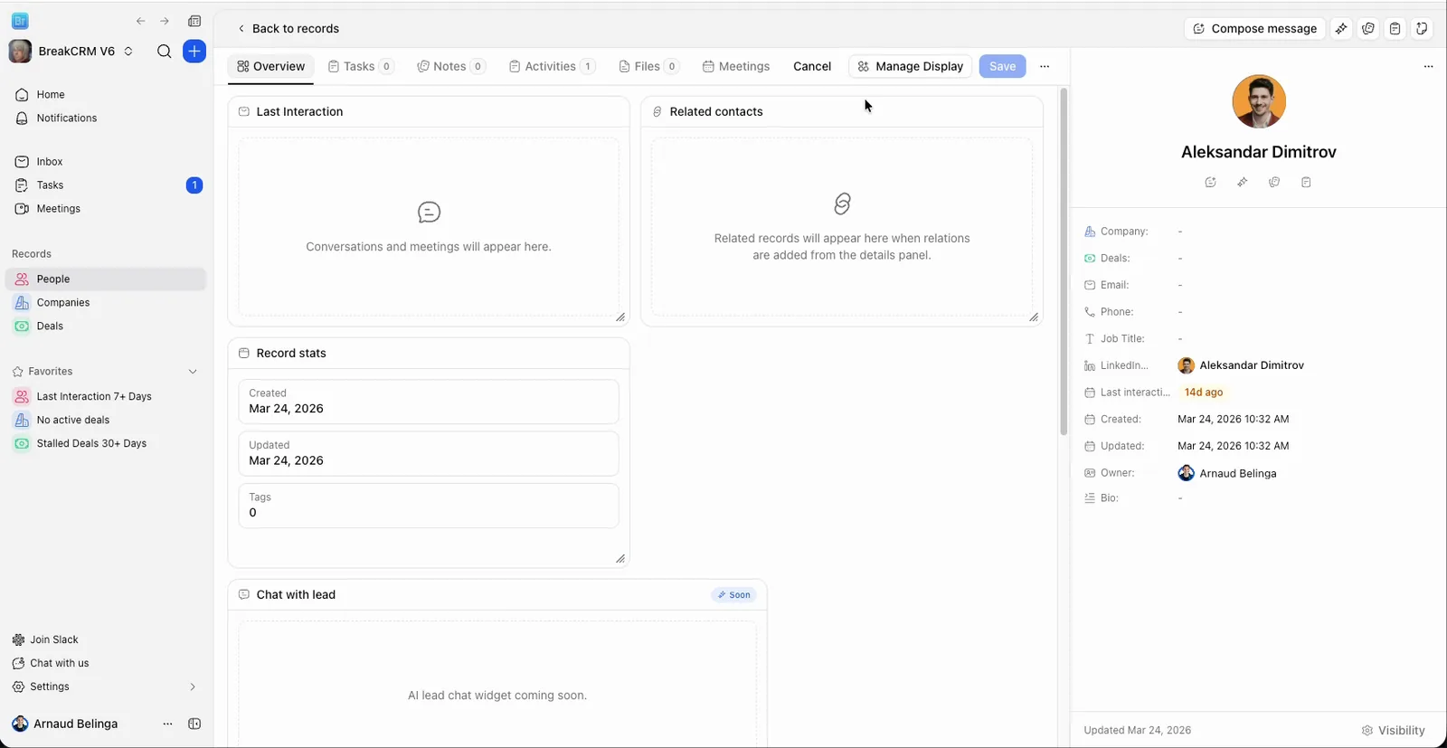Viewport: 1447px width, 748px height.
Task: Switch to the Tasks tab
Action: [360, 66]
